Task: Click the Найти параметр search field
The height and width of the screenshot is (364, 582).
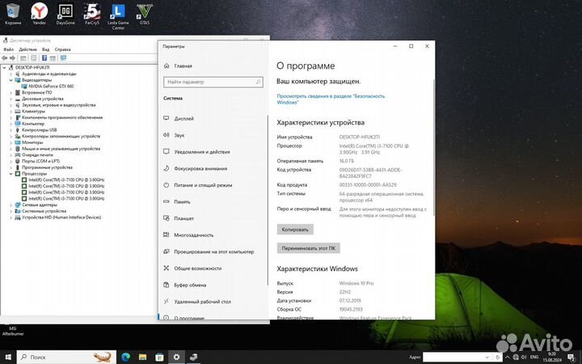Action: [x=213, y=82]
